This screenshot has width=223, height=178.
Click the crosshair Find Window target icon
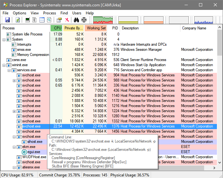[x=84, y=20]
